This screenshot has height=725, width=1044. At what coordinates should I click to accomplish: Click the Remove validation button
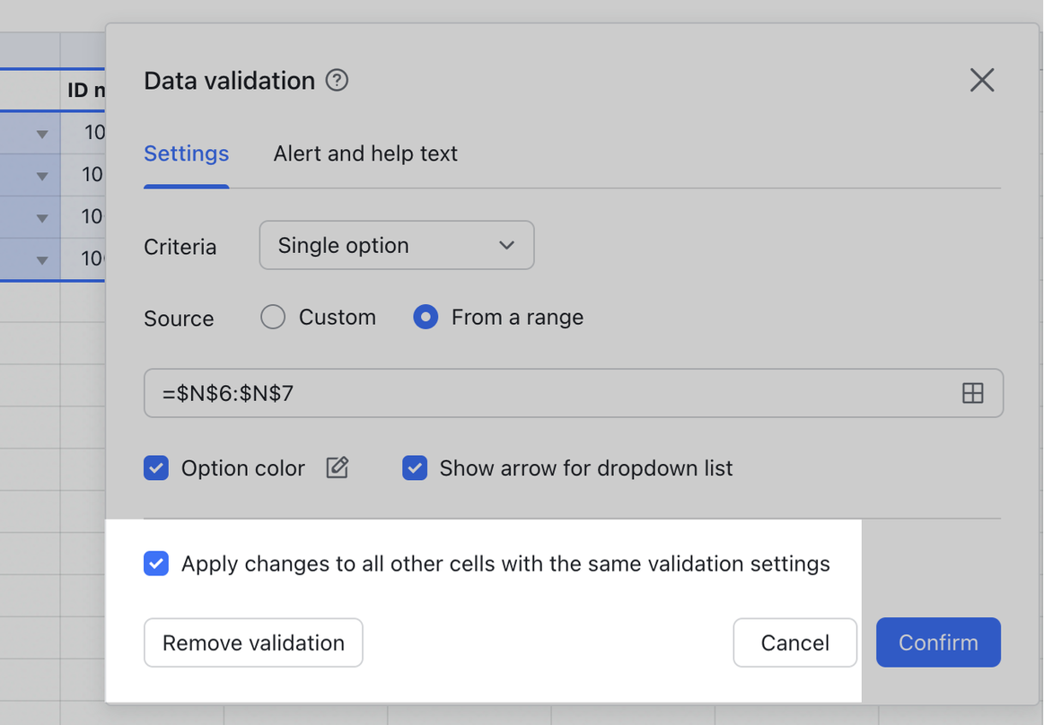tap(253, 642)
